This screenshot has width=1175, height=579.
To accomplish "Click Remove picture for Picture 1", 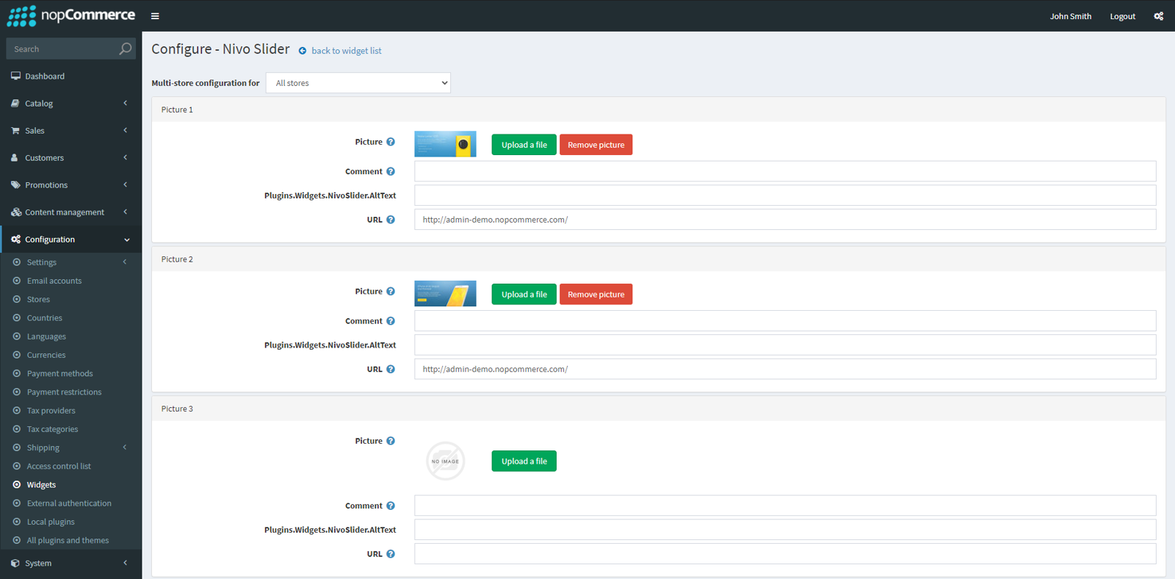I will click(x=596, y=145).
